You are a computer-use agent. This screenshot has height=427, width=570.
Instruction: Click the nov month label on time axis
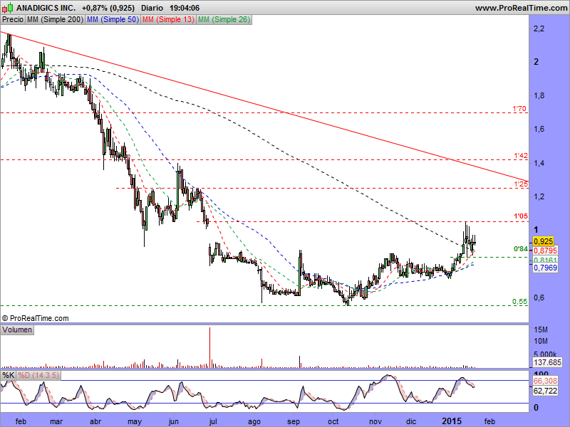click(375, 421)
